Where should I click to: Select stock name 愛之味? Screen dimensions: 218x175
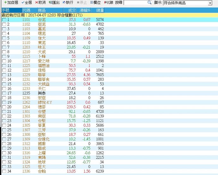(44, 61)
